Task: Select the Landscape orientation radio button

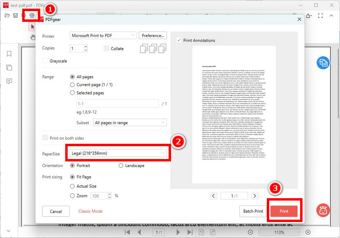Action: pos(121,166)
